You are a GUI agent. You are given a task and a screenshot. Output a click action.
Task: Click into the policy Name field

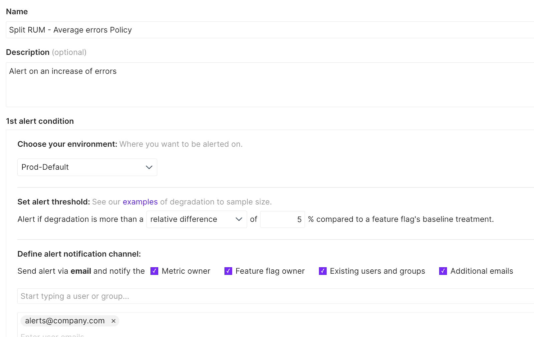267,30
